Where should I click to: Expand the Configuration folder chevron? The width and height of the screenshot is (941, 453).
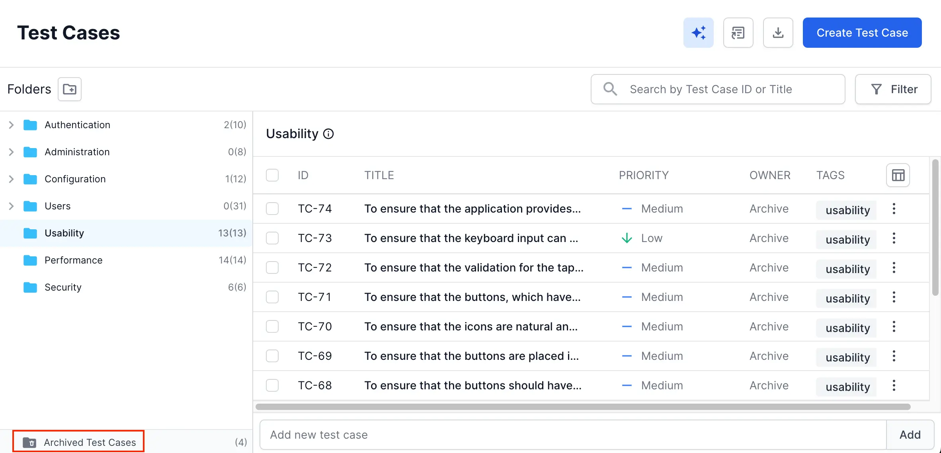pyautogui.click(x=11, y=179)
